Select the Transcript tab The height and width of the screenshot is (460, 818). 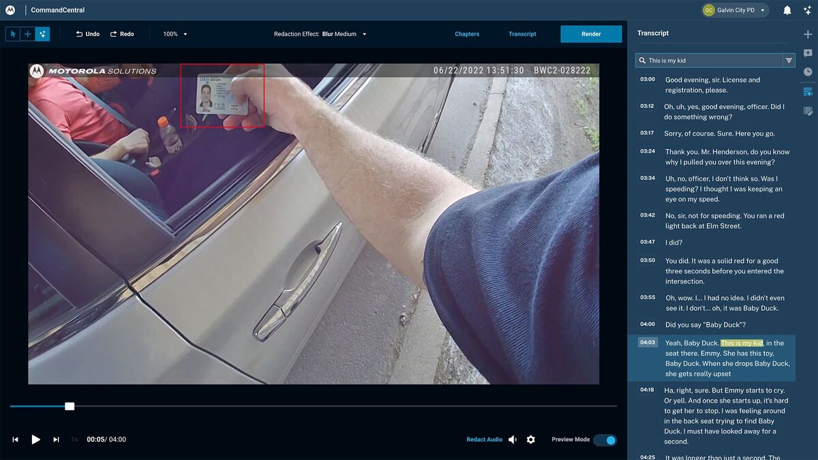coord(521,33)
